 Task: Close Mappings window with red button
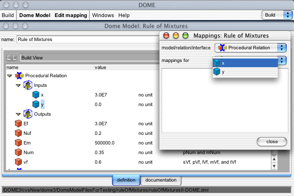[166, 35]
